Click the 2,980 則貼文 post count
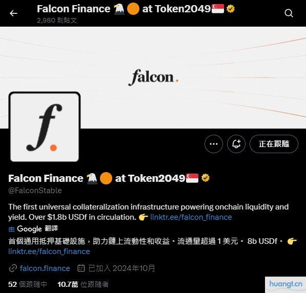Image resolution: width=306 pixels, height=293 pixels. point(57,20)
